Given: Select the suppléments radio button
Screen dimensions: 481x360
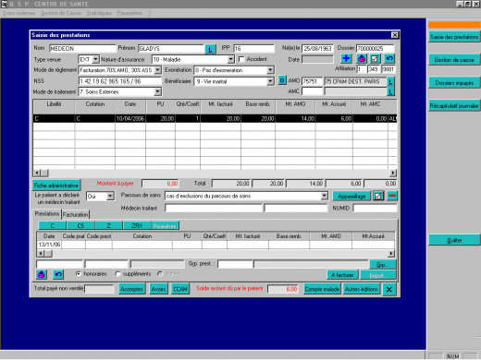Looking at the screenshot, I should tap(117, 273).
